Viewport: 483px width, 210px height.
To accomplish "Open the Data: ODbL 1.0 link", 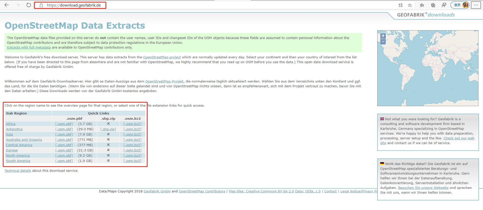I will (x=308, y=191).
